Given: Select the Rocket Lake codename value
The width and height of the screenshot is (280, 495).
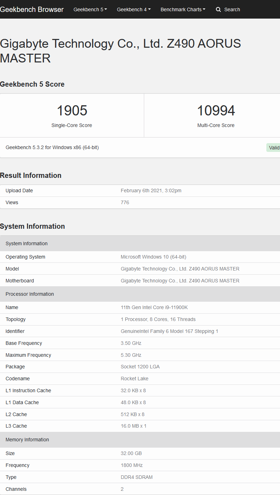Looking at the screenshot, I should tap(135, 379).
